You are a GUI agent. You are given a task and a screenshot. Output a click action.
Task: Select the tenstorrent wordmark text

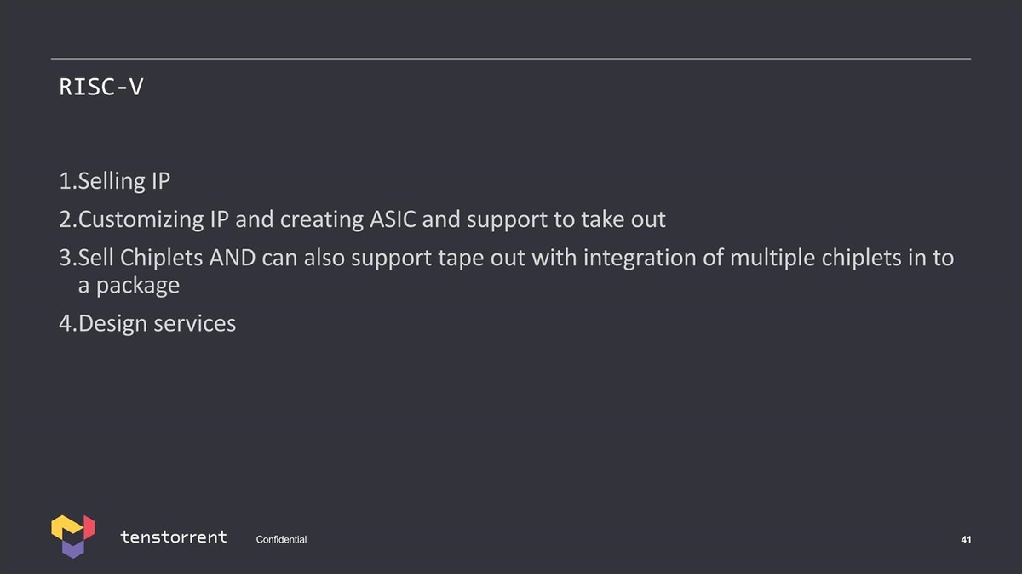coord(174,537)
